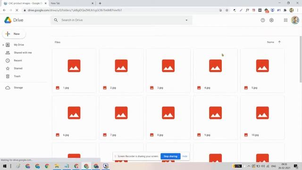Select the 8.jpg file thumbnail
The width and height of the screenshot is (302, 170).
pyautogui.click(x=168, y=113)
